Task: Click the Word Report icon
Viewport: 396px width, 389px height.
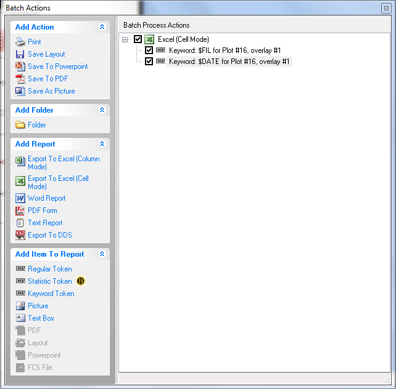Action: pyautogui.click(x=20, y=198)
